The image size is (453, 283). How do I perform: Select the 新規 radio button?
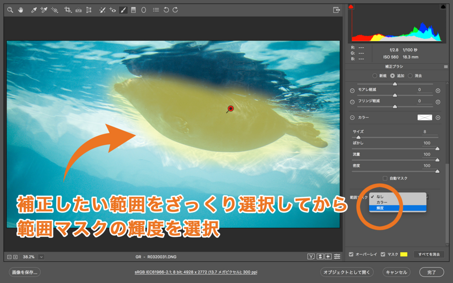pyautogui.click(x=375, y=76)
